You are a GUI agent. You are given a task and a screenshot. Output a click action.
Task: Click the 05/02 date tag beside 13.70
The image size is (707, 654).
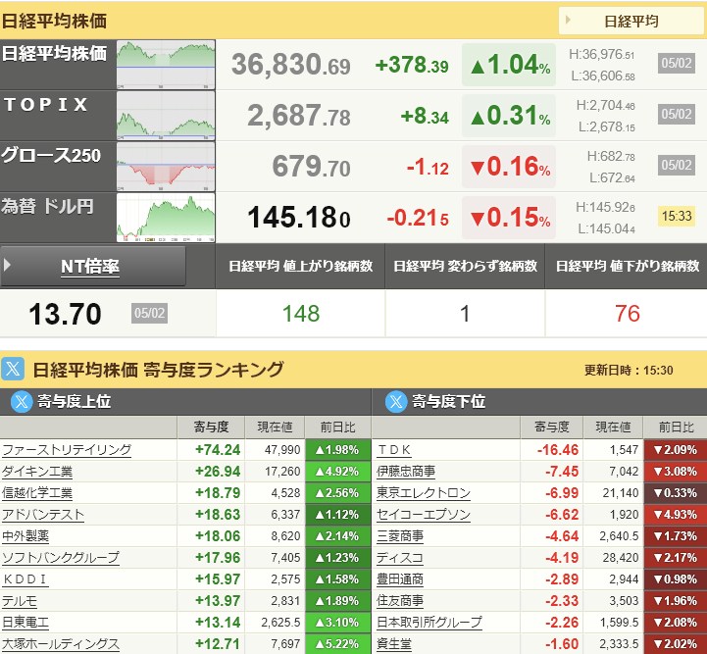coord(150,313)
